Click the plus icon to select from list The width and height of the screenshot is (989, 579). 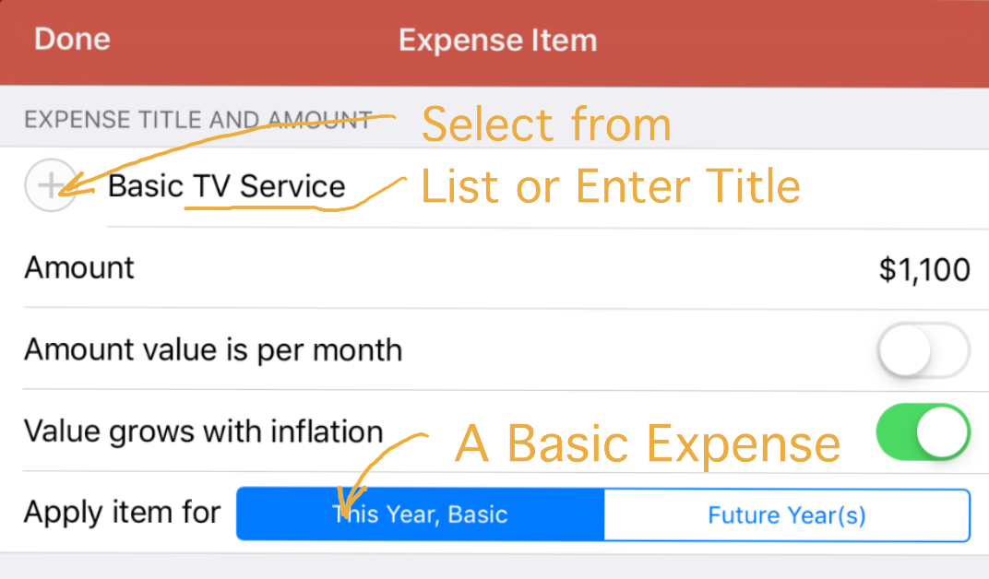[x=51, y=186]
